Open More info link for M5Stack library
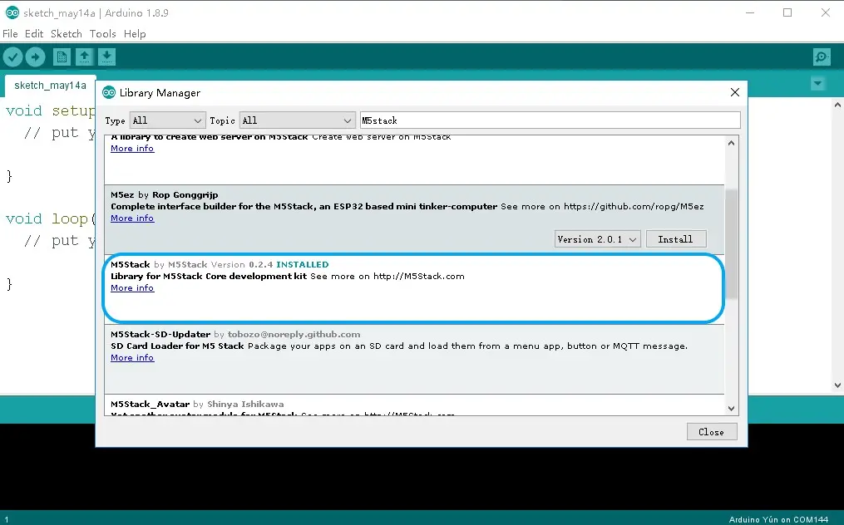 tap(132, 287)
